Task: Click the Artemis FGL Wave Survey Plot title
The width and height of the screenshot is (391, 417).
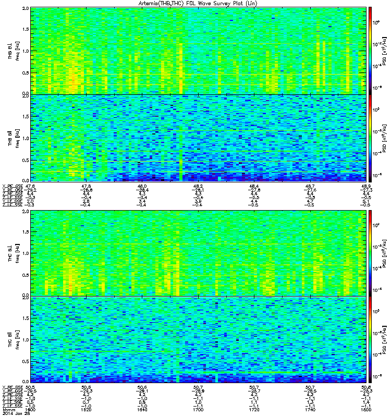Action: (198, 3)
